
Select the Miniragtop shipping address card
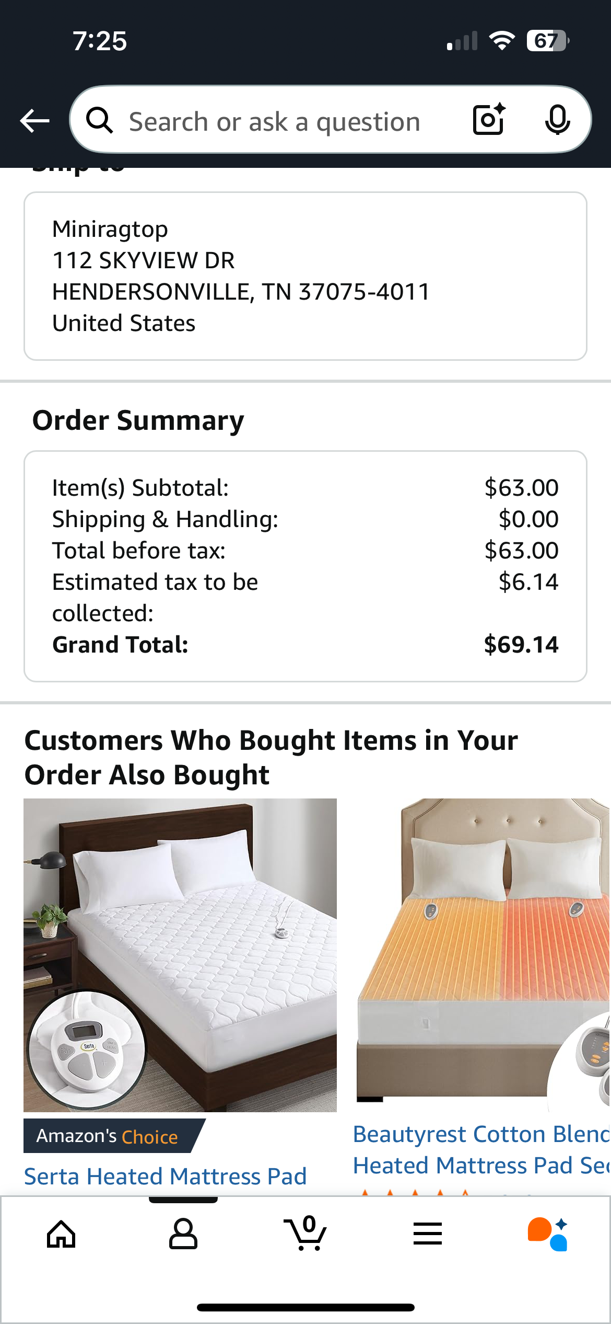click(x=305, y=276)
